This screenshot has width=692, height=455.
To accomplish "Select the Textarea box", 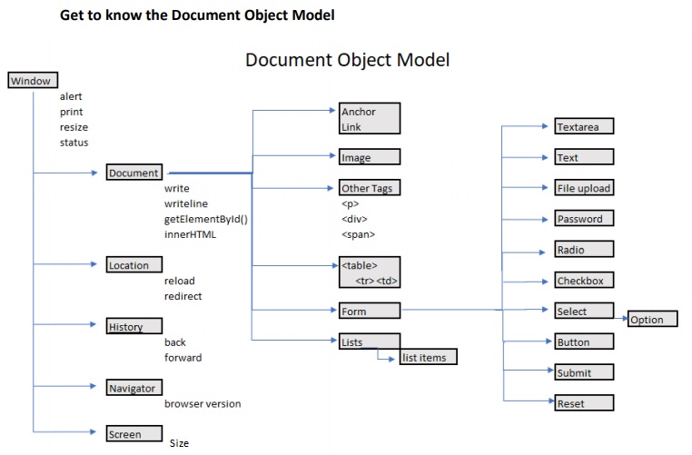I will point(584,126).
